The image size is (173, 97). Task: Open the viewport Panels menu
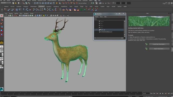[x=32, y=13]
